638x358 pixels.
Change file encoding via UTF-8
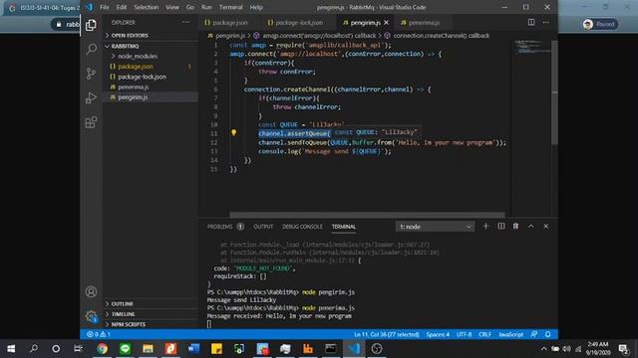click(464, 334)
